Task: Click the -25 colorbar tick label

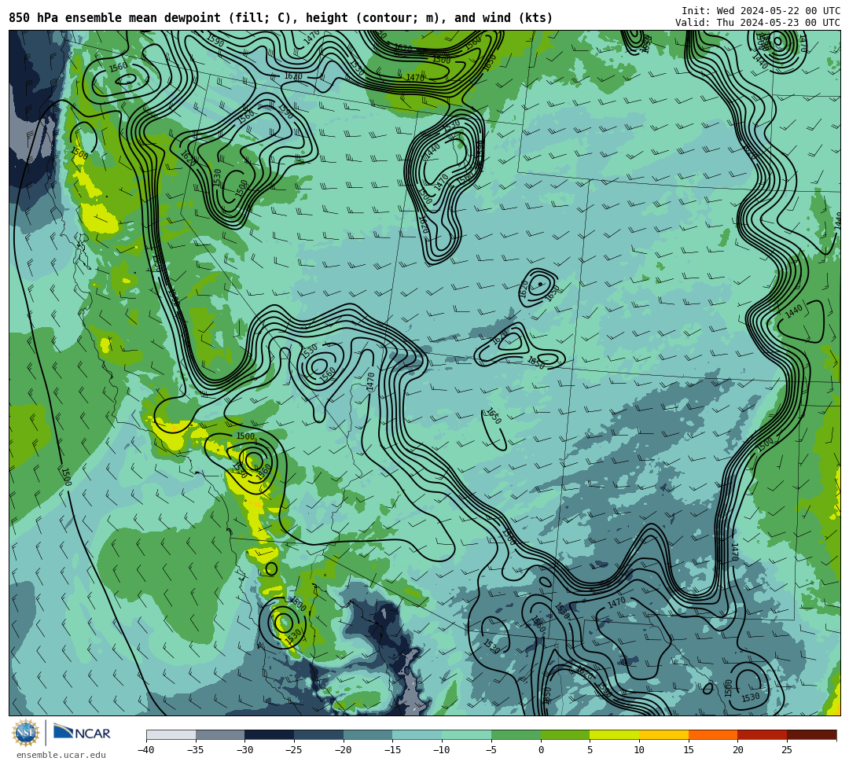Action: click(x=294, y=750)
